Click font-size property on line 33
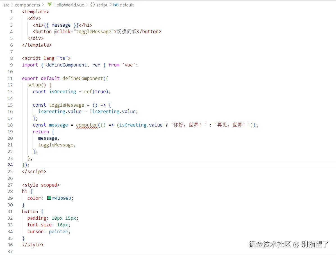This screenshot has height=255, width=336. (39, 225)
